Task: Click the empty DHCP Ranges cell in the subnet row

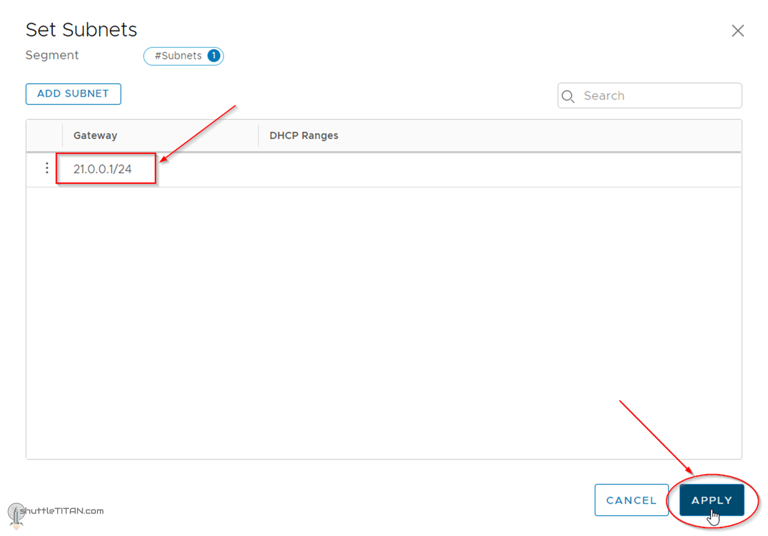Action: point(459,169)
